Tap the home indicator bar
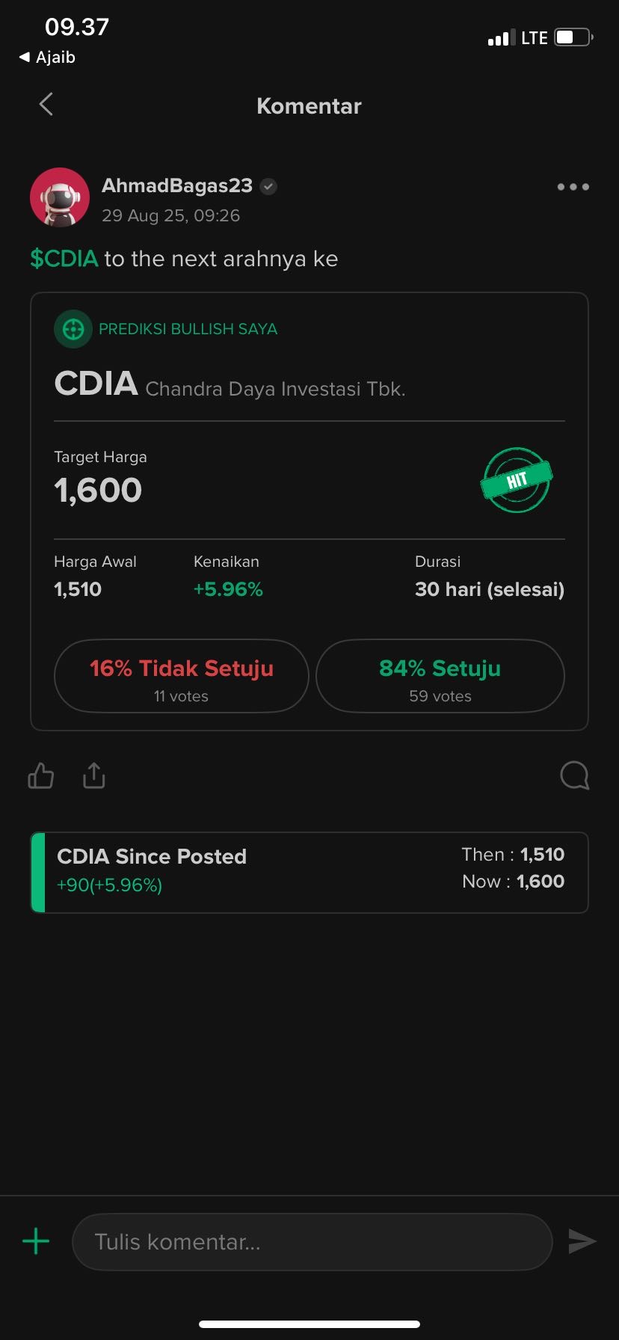The width and height of the screenshot is (619, 1340). pyautogui.click(x=309, y=1324)
